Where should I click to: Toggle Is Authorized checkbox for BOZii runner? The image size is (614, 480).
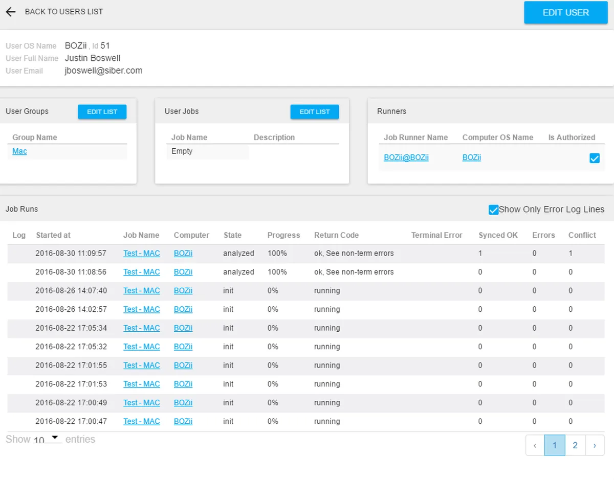[x=594, y=158]
